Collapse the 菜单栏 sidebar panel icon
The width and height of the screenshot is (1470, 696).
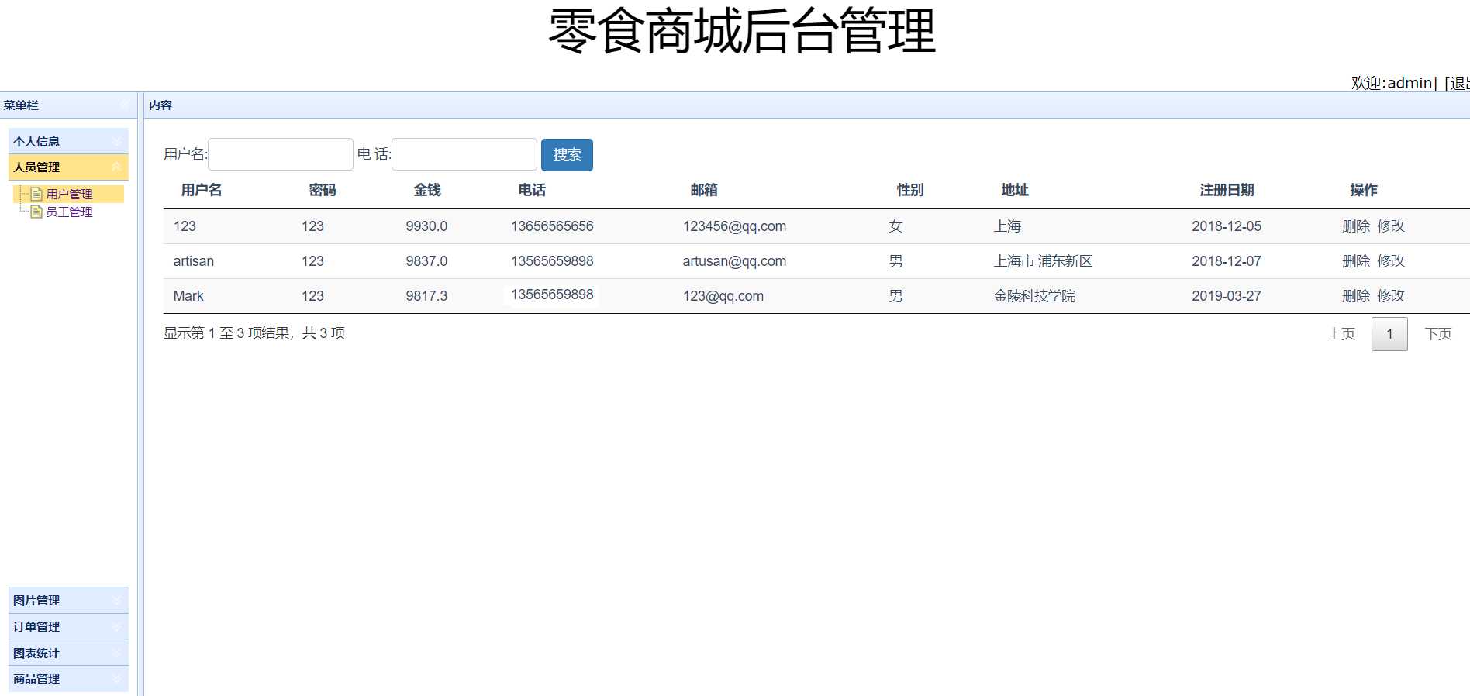click(x=125, y=105)
